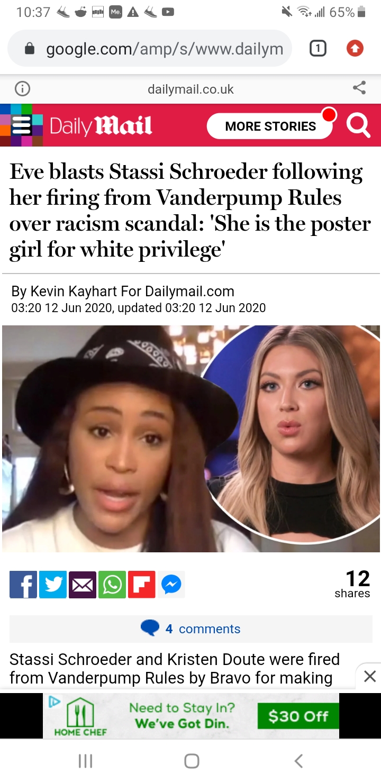
Task: Open Daily Mail hamburger menu
Action: [x=22, y=125]
